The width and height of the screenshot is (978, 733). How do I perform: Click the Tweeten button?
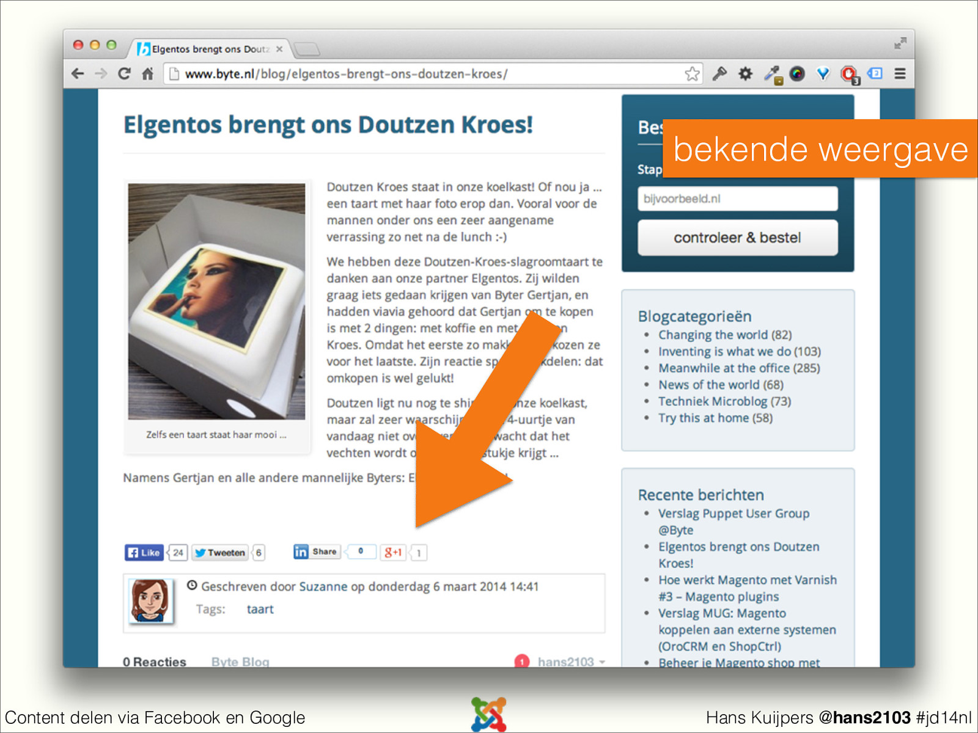[220, 552]
